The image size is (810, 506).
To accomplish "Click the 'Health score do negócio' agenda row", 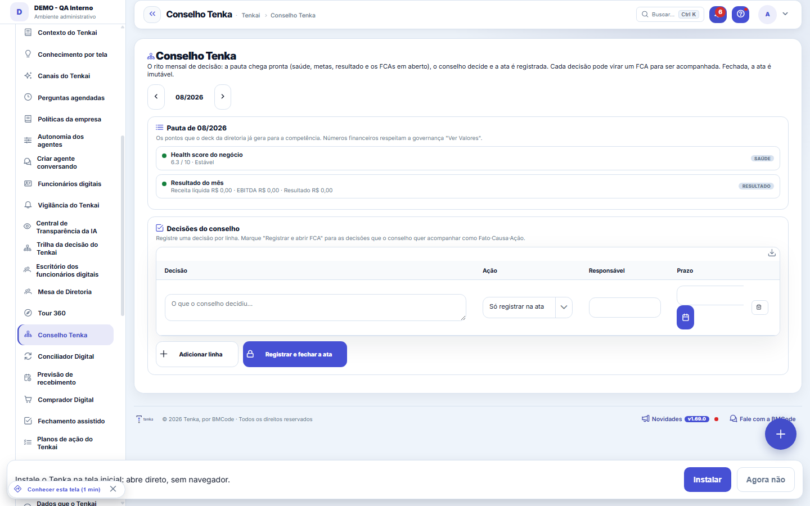I will coord(468,159).
